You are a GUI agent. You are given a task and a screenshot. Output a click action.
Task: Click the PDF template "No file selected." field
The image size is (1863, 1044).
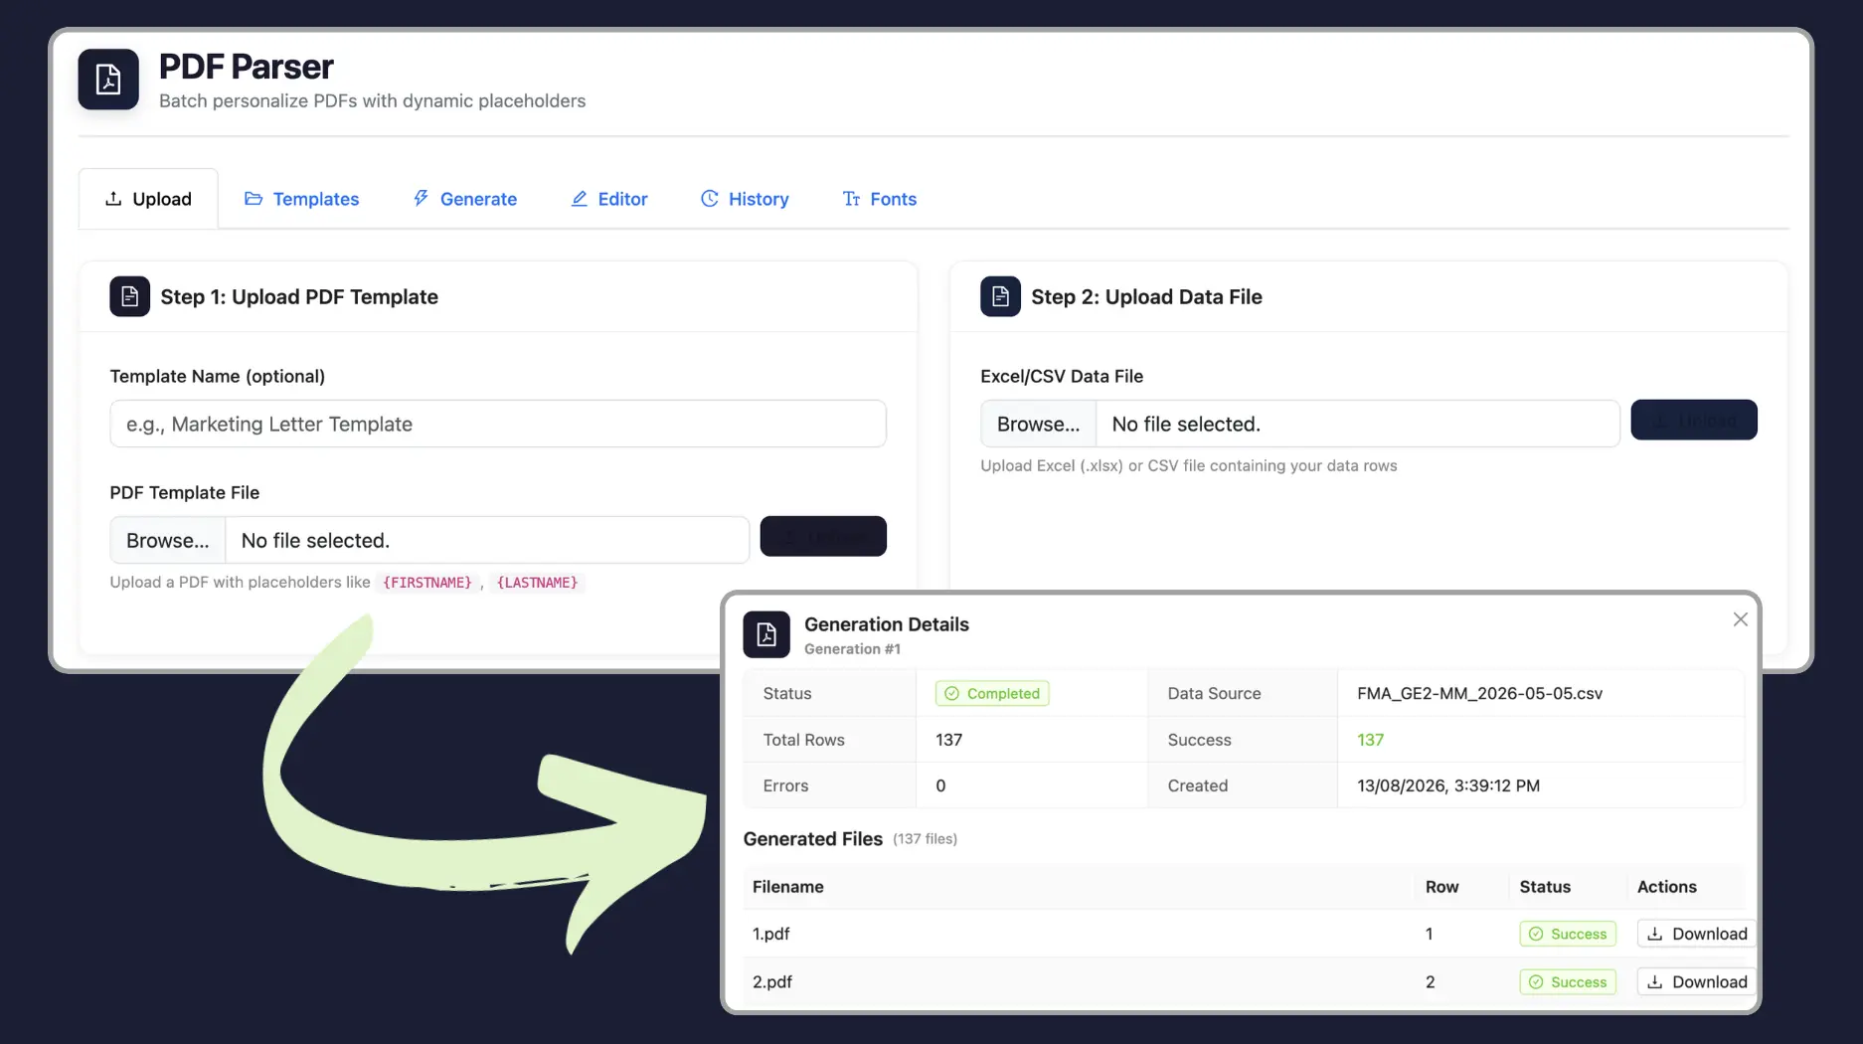tap(487, 540)
